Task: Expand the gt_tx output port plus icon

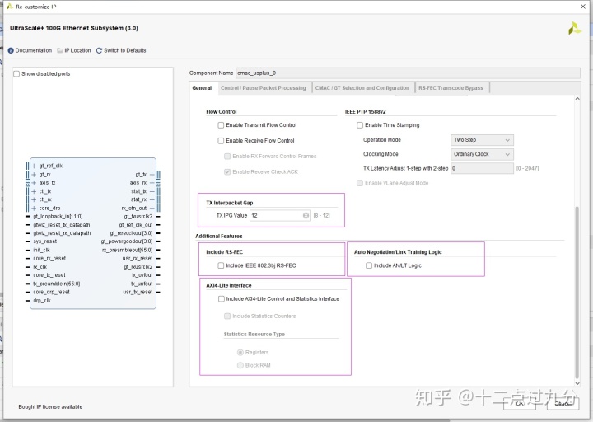Action: [152, 175]
